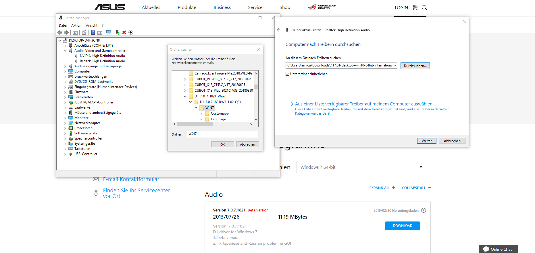Click the update driver toolbar icon
Screen dimensions: 535x253
click(118, 32)
